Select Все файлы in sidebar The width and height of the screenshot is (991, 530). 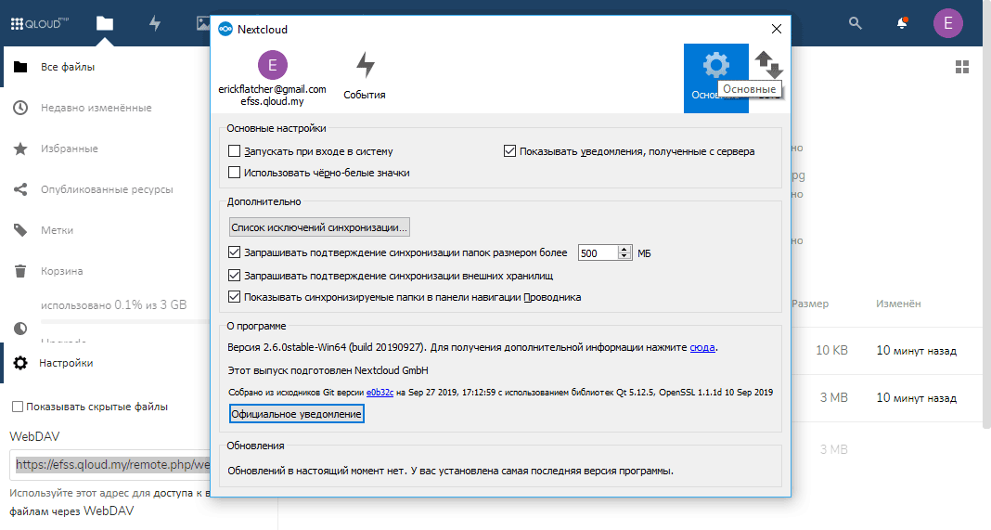pyautogui.click(x=68, y=67)
